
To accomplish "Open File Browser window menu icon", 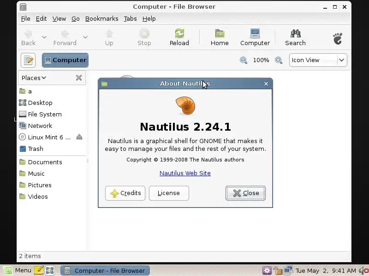I will [23, 7].
